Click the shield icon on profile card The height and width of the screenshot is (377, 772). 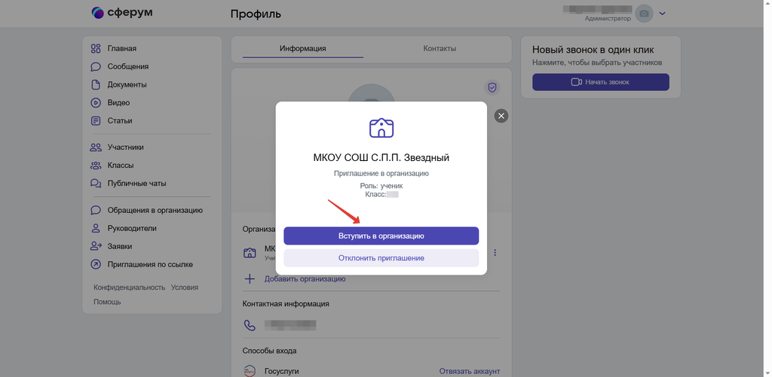point(492,88)
